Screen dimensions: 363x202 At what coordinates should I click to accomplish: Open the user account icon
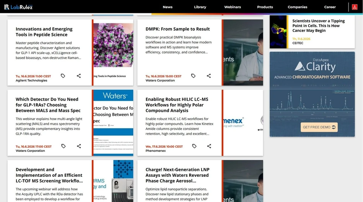tap(355, 7)
